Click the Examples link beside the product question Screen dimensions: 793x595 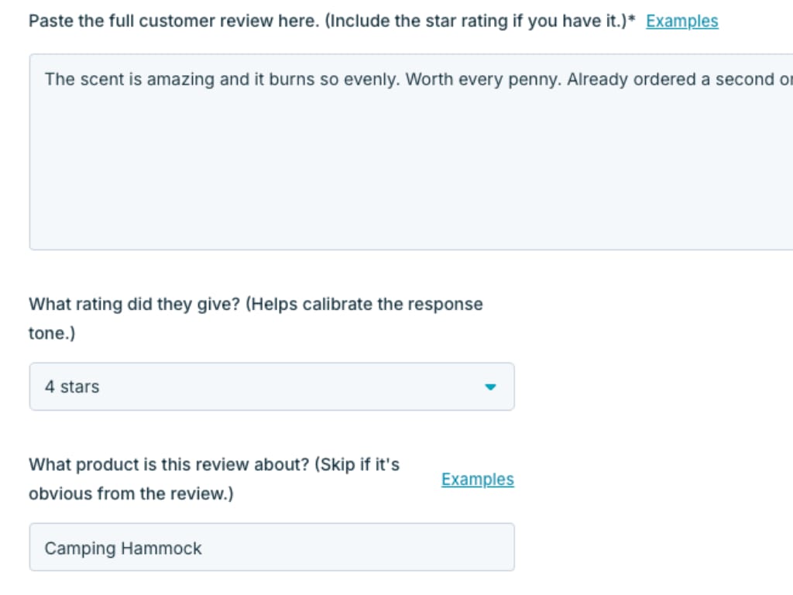click(477, 479)
